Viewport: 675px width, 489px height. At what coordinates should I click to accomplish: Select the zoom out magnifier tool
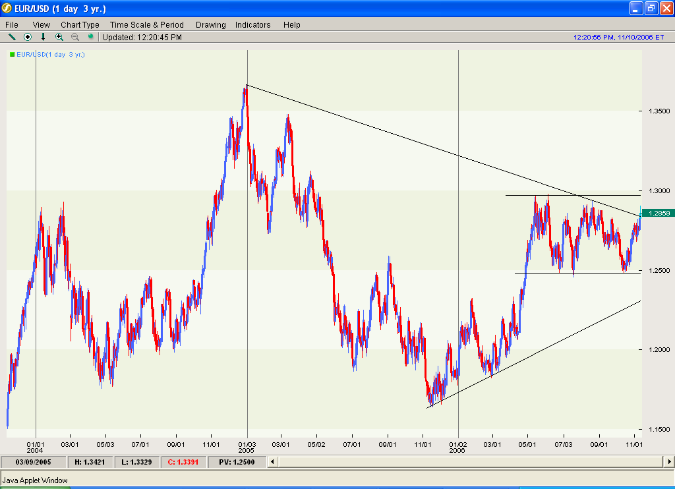click(x=74, y=37)
